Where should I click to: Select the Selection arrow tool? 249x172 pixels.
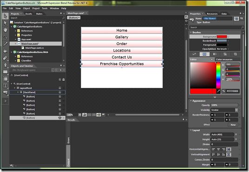5,16
